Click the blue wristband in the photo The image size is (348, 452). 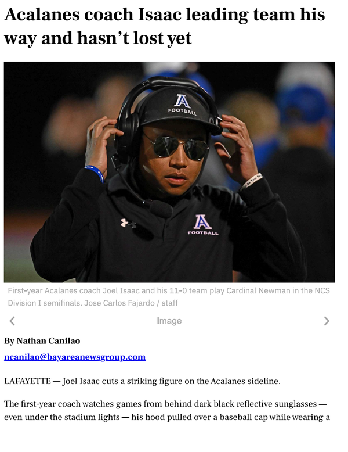click(95, 173)
